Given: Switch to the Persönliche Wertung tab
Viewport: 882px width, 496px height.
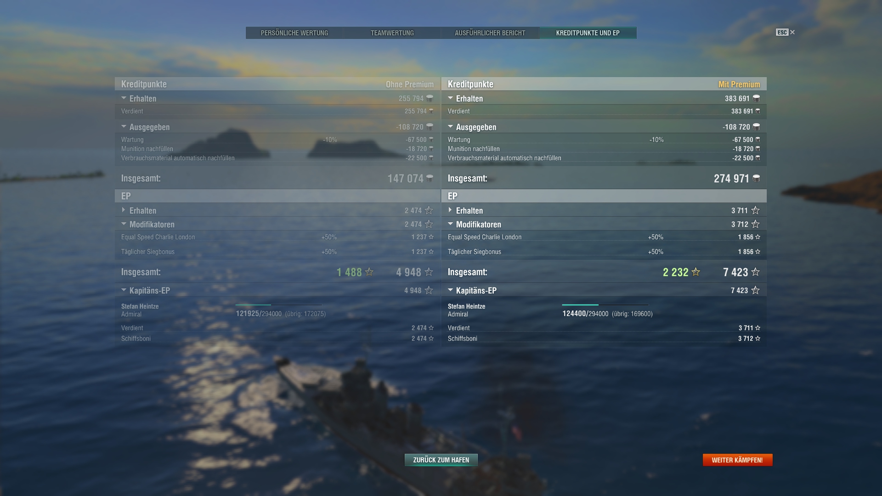Looking at the screenshot, I should (x=294, y=33).
